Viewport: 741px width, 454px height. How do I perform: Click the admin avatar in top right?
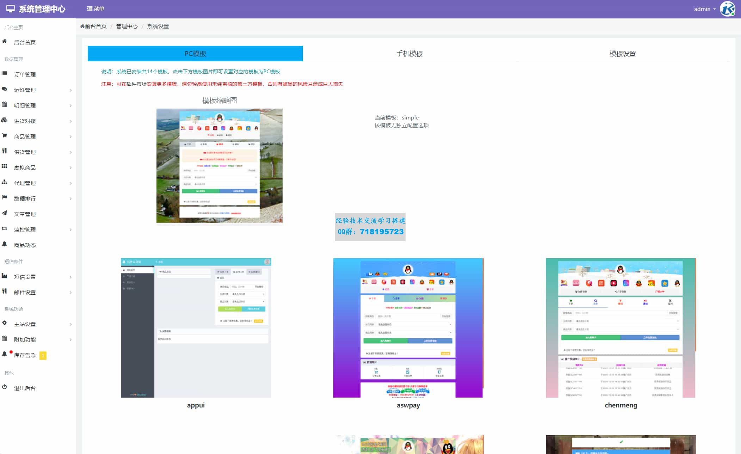click(x=727, y=9)
